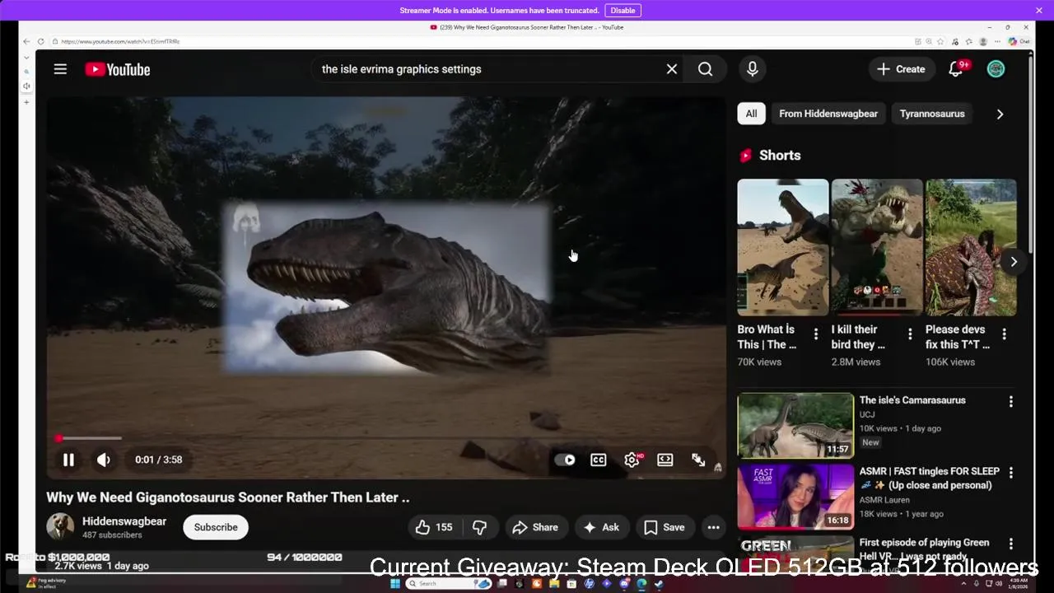This screenshot has width=1054, height=593.
Task: Open options for The isle's Camarasaurus video
Action: 1011,402
